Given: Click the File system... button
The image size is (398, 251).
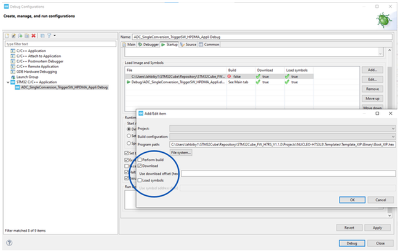Looking at the screenshot, I should 181,152.
